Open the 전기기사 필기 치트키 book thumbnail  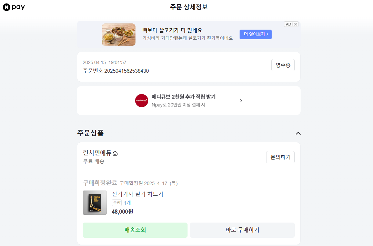[95, 203]
